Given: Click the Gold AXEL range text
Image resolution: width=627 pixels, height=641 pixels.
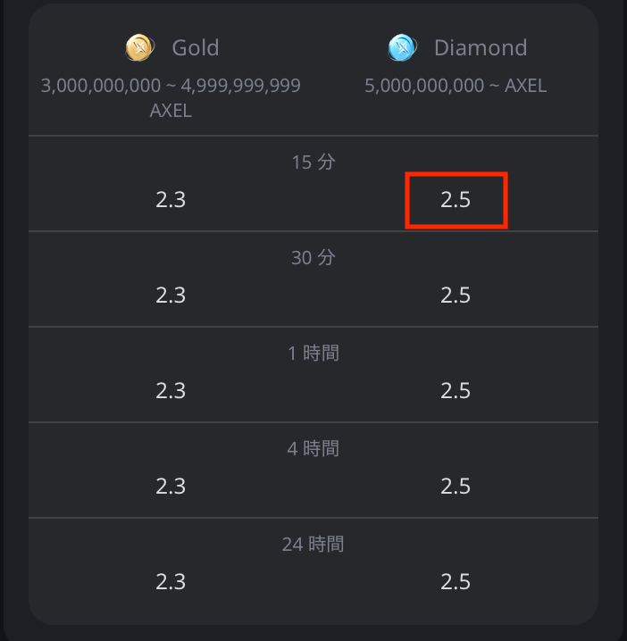Looking at the screenshot, I should (171, 97).
